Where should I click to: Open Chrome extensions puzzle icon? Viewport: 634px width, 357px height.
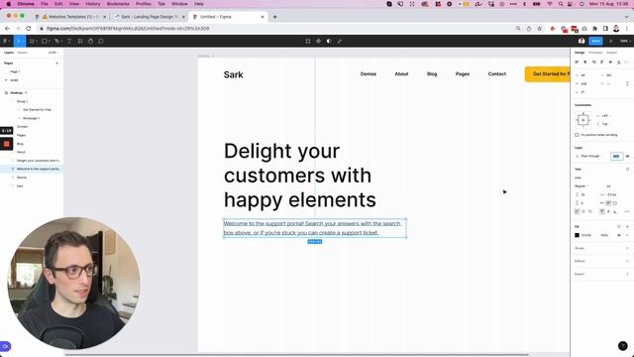(594, 29)
